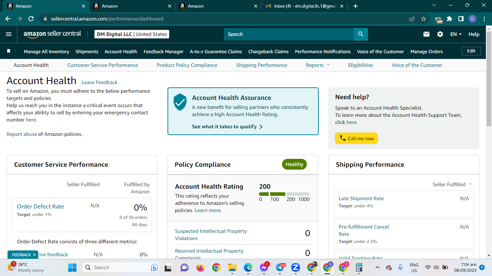Click the green Healthy status badge

(294, 164)
